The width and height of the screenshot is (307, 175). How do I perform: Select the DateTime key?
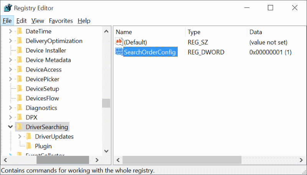pos(39,31)
